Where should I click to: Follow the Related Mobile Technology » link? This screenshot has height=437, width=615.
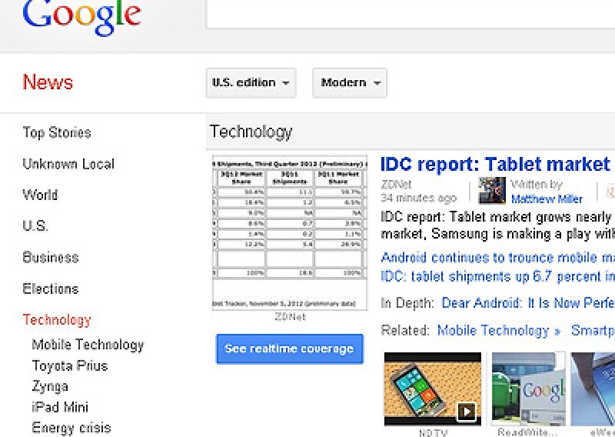pos(499,331)
